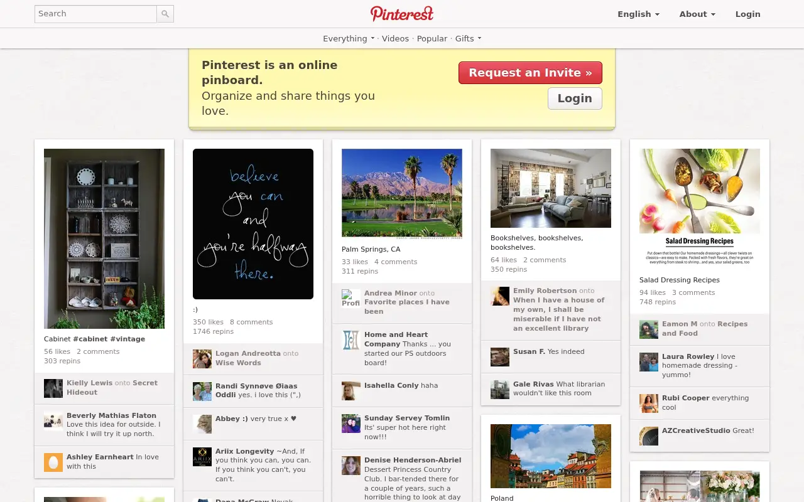Open Laura Rowley's avatar

[649, 361]
